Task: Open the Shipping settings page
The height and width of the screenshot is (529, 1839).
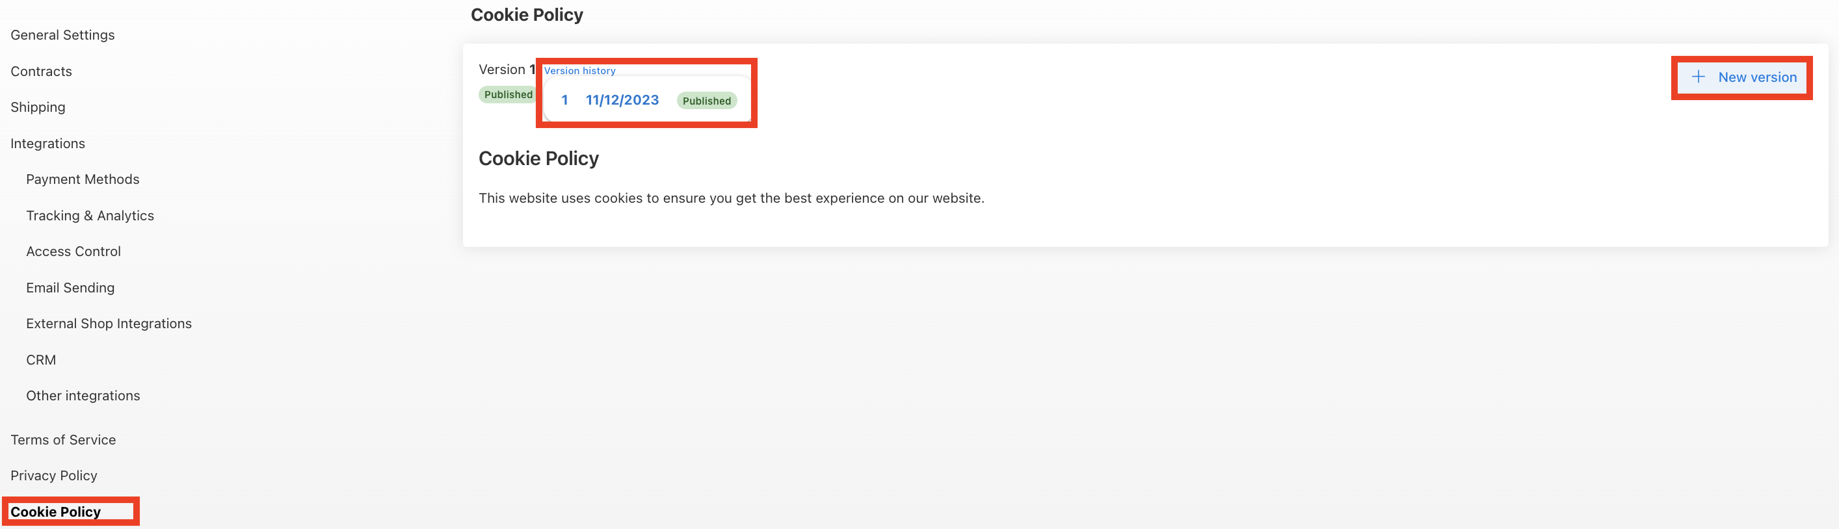Action: (38, 107)
